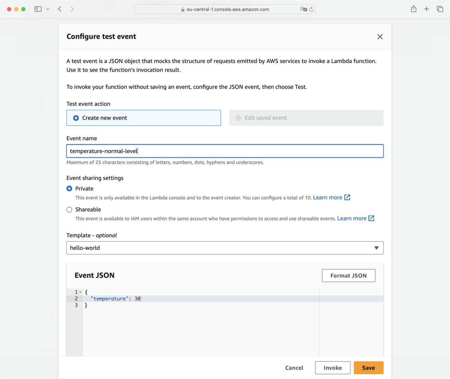Click the browser forward arrow
Image resolution: width=450 pixels, height=379 pixels.
[72, 9]
